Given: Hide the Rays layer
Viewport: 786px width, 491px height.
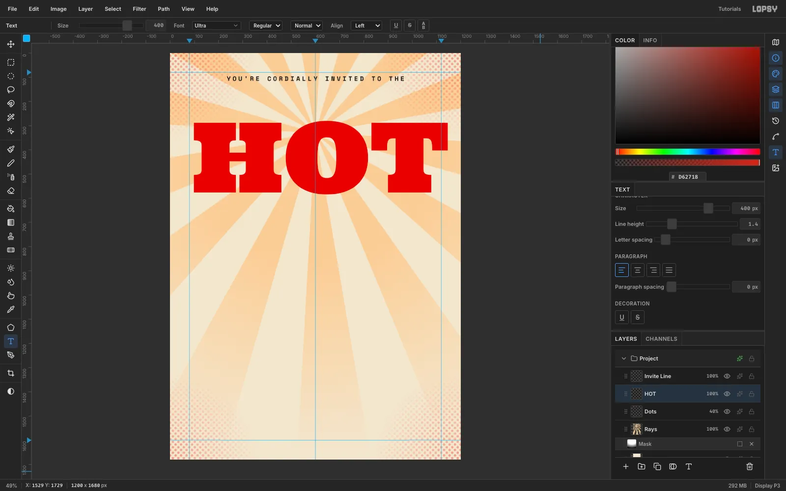Looking at the screenshot, I should (727, 429).
